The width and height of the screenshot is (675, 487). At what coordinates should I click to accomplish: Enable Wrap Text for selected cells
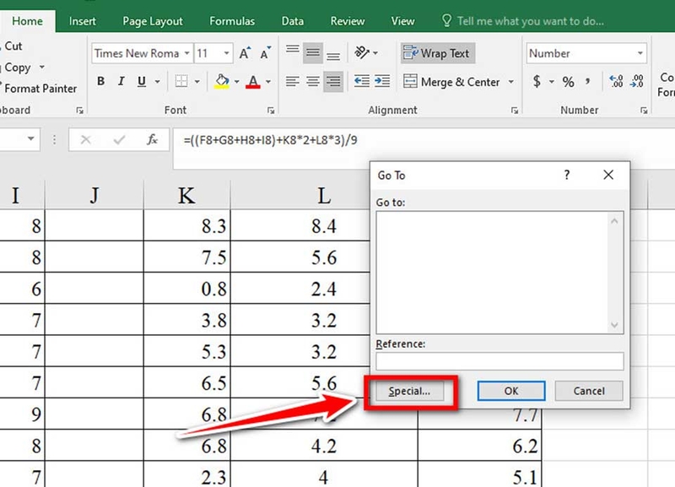[x=437, y=52]
